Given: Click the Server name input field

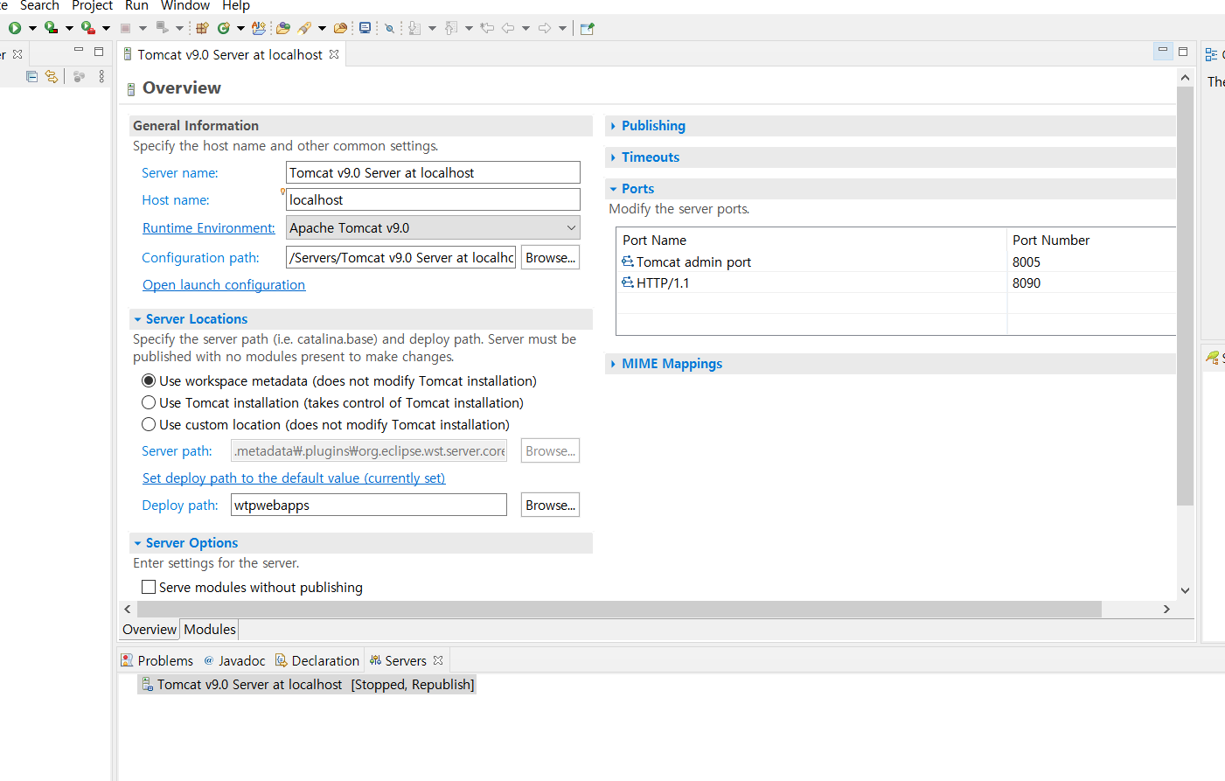Looking at the screenshot, I should 433,172.
